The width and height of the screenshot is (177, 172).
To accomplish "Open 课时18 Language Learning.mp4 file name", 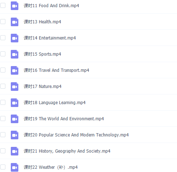I will (55, 103).
